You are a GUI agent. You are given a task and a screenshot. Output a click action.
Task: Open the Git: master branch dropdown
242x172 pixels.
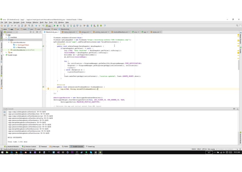tap(212, 149)
